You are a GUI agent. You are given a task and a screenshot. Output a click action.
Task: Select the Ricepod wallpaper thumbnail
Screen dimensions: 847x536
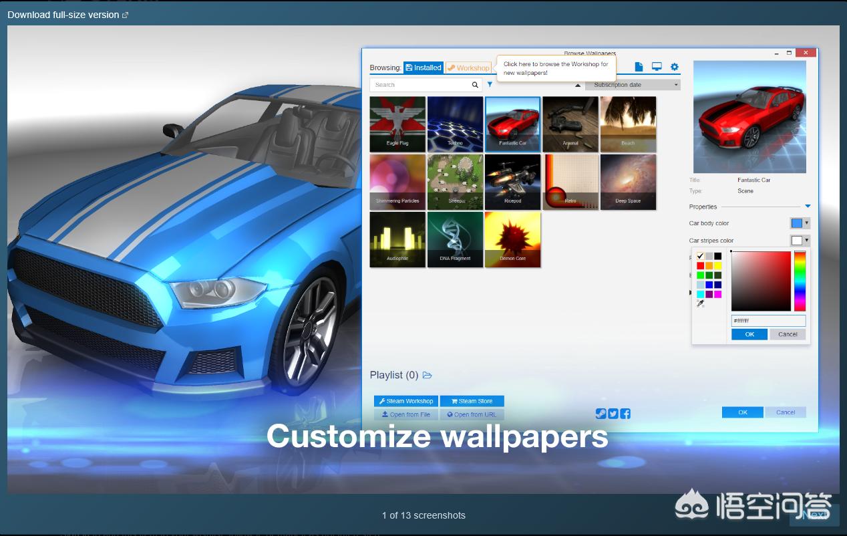click(513, 182)
